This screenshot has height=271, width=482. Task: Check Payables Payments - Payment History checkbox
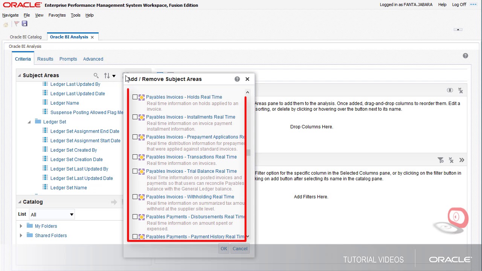pos(135,237)
